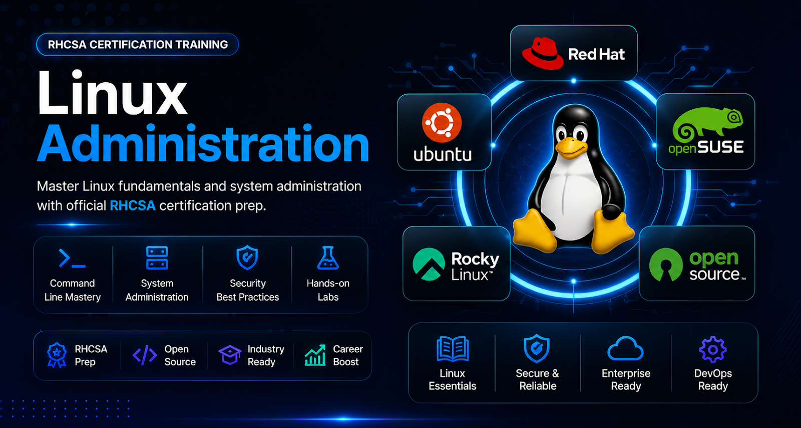The image size is (801, 428).
Task: Click the Ubuntu circle-of-friends logo
Action: click(442, 123)
